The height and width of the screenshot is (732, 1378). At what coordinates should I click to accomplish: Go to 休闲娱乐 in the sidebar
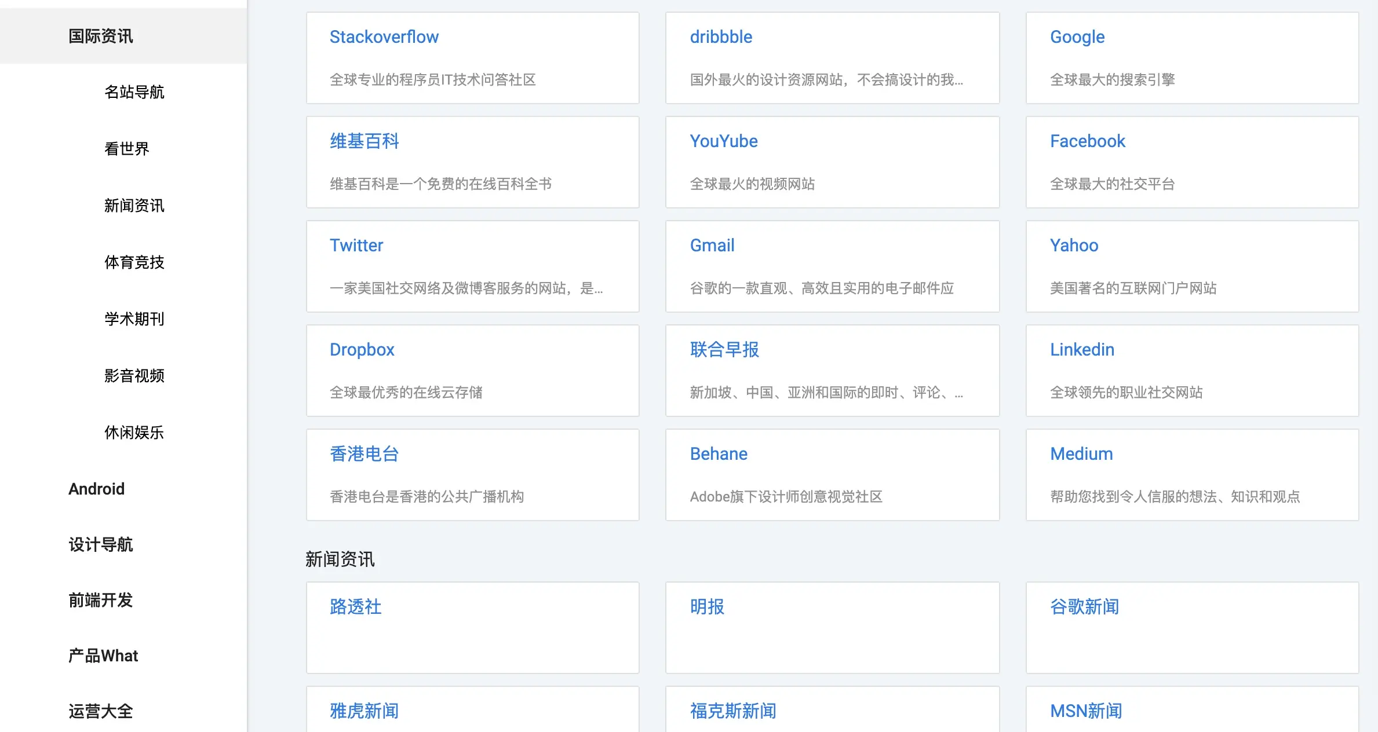(134, 433)
